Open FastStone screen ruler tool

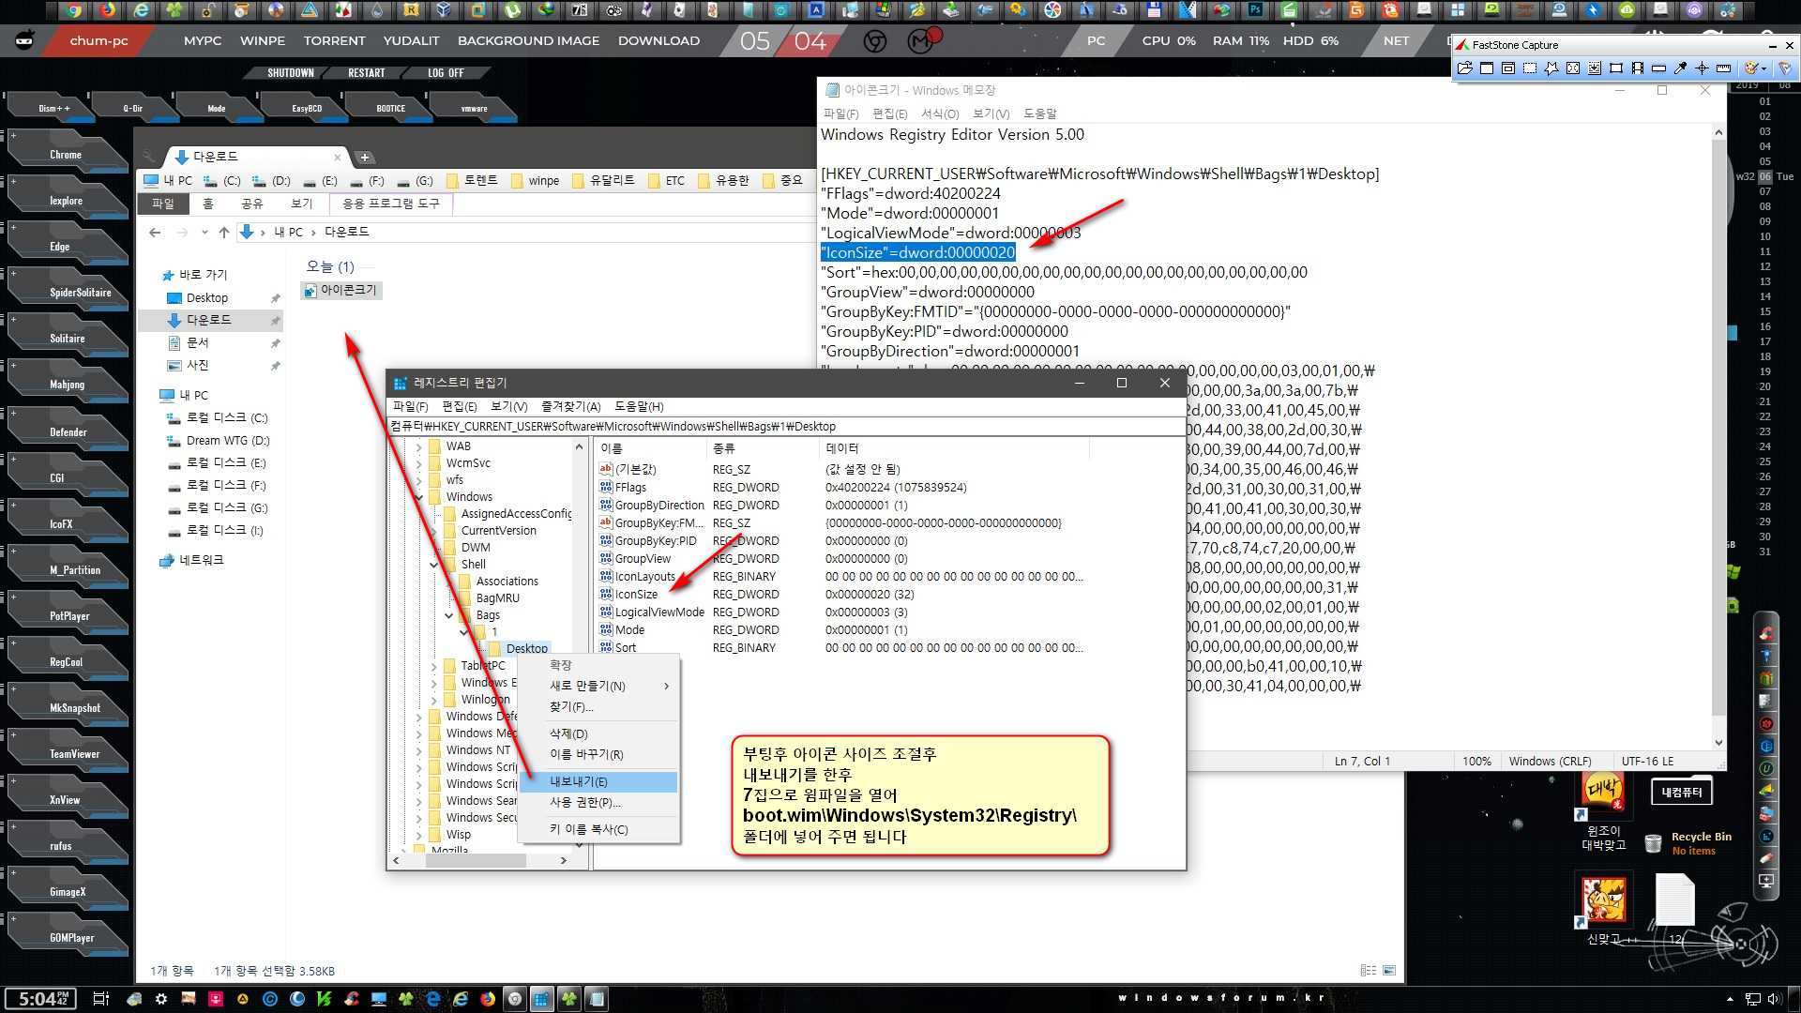click(1723, 68)
